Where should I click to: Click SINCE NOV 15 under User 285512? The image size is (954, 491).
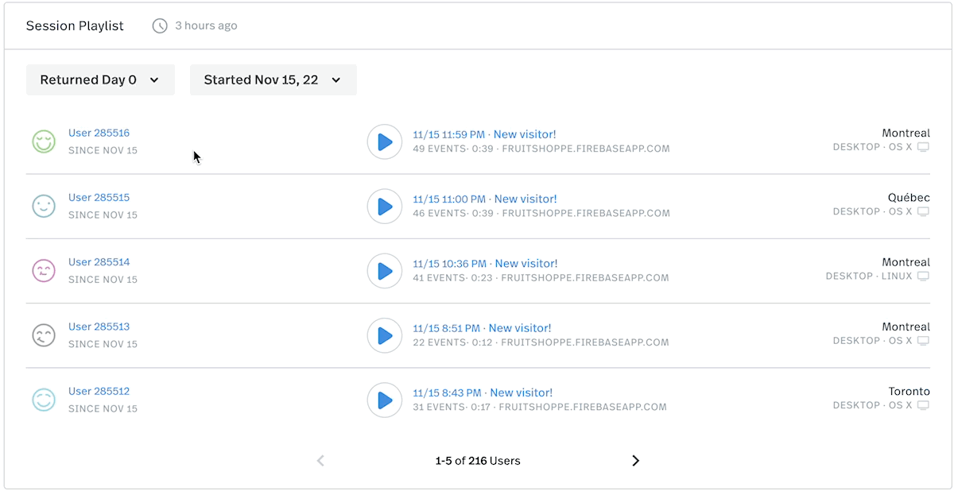tap(103, 408)
